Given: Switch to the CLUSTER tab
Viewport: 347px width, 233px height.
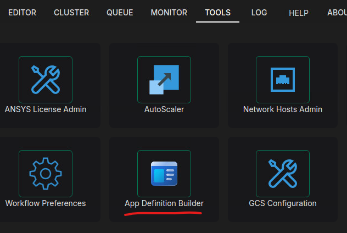Looking at the screenshot, I should click(71, 13).
